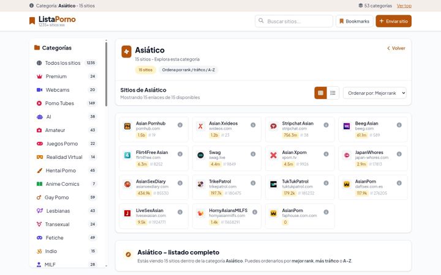
Task: Click the globe icon for Todos los sitios
Action: [x=39, y=63]
